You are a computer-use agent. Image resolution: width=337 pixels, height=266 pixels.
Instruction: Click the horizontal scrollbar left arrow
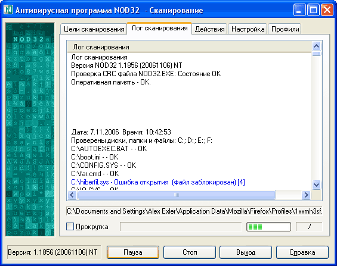click(72, 195)
